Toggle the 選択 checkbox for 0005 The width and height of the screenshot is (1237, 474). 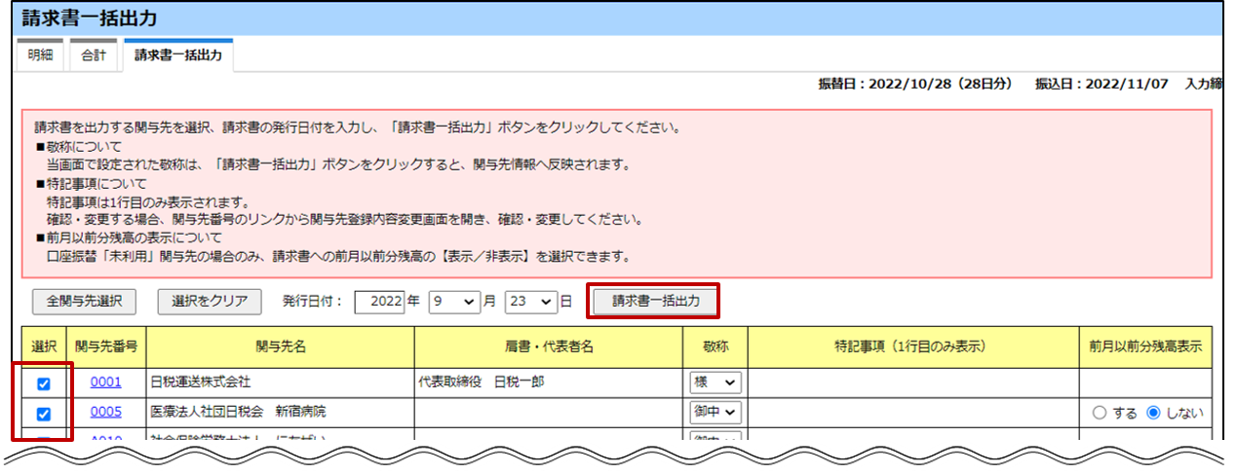43,414
